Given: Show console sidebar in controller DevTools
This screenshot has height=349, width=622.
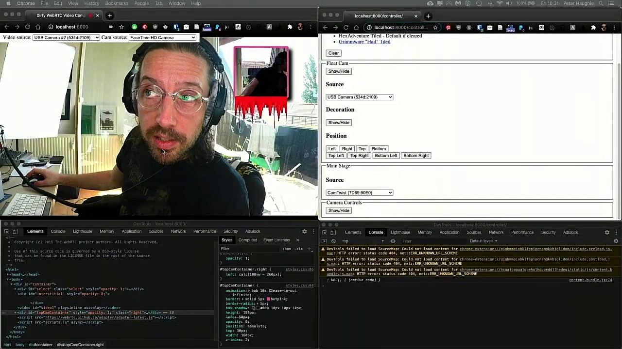Looking at the screenshot, I should tap(324, 241).
